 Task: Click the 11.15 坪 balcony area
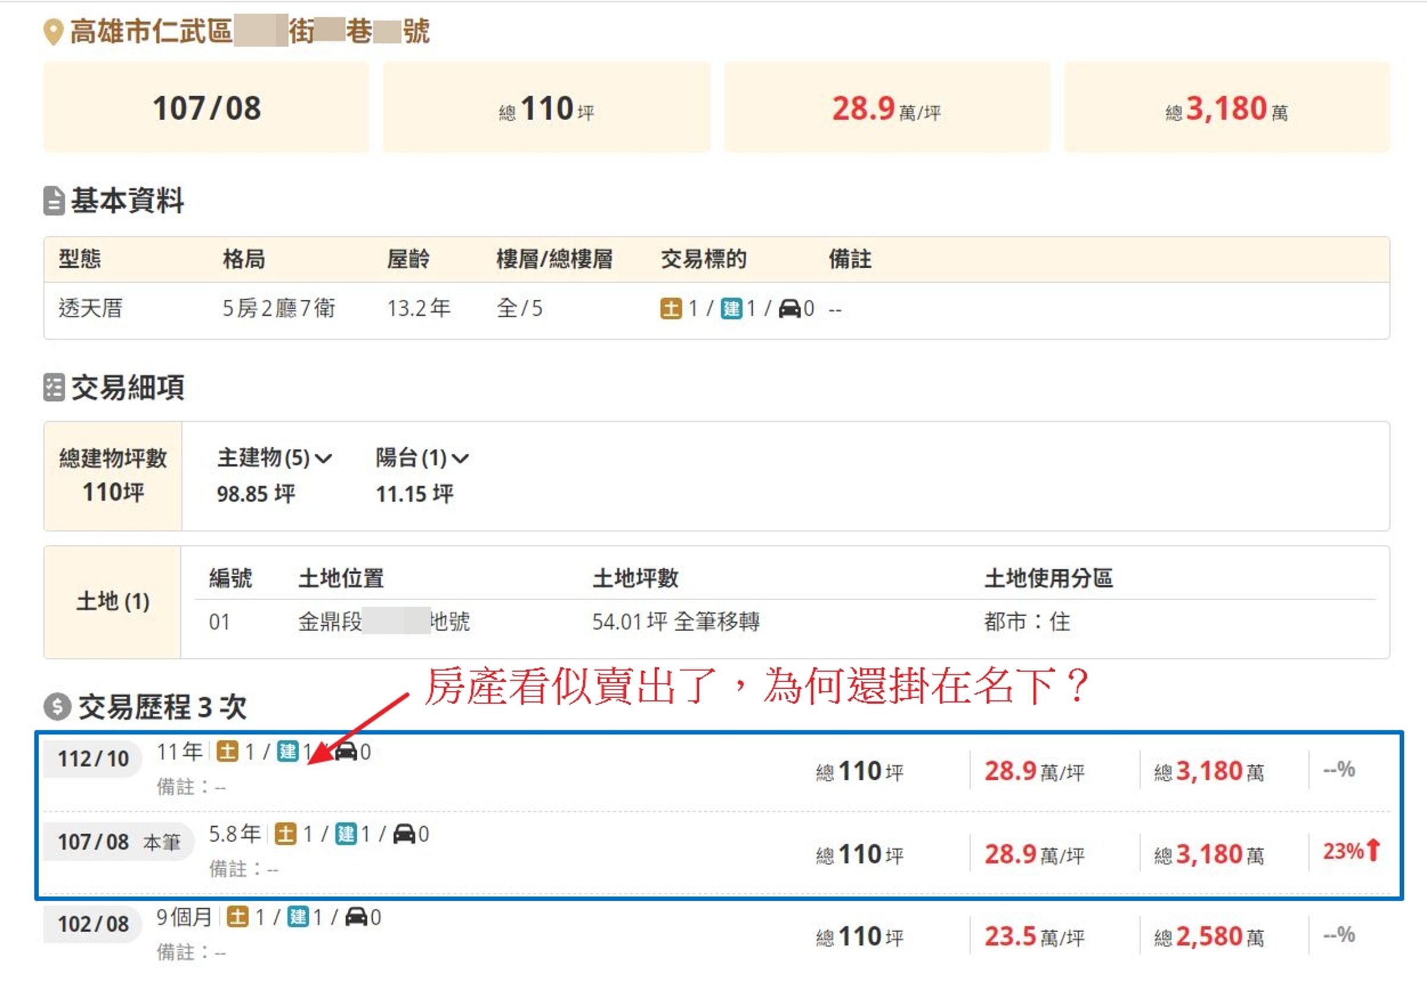(x=414, y=494)
